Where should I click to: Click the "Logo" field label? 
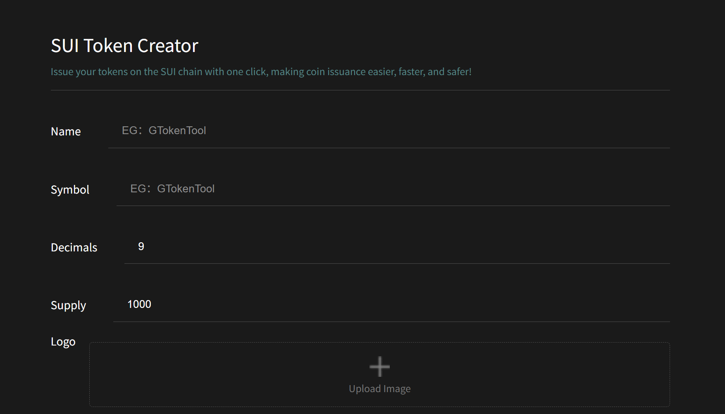pos(63,342)
